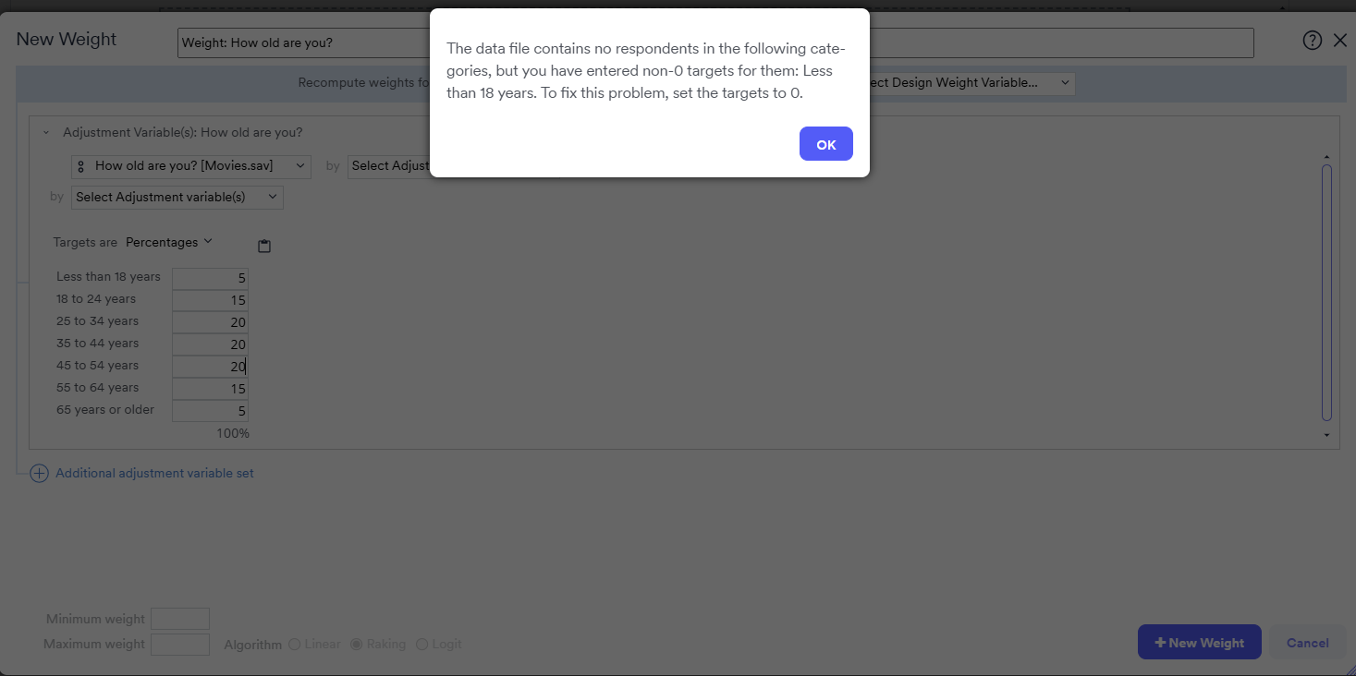Click the paste targets clipboard icon
This screenshot has height=676, width=1356.
pos(264,246)
